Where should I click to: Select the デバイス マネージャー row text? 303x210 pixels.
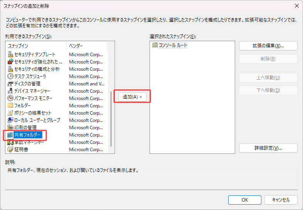pyautogui.click(x=32, y=91)
